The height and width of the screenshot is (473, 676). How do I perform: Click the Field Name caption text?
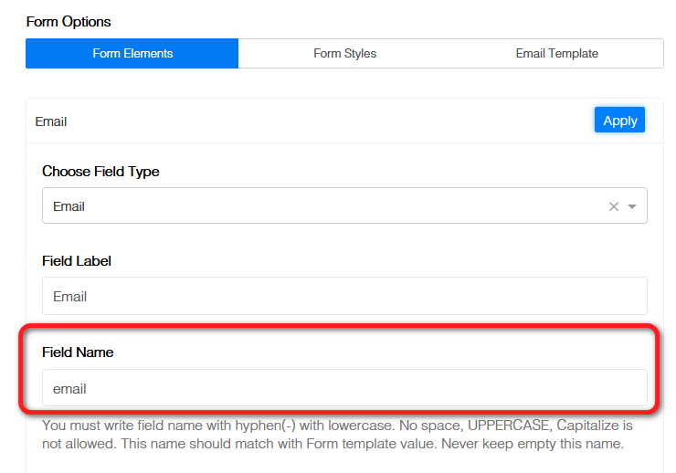point(78,352)
